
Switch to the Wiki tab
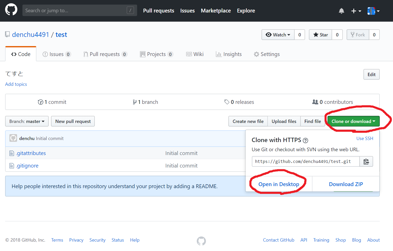[x=195, y=54]
